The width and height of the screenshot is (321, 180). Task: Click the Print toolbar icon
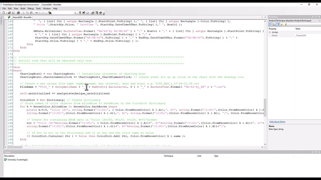18,13
